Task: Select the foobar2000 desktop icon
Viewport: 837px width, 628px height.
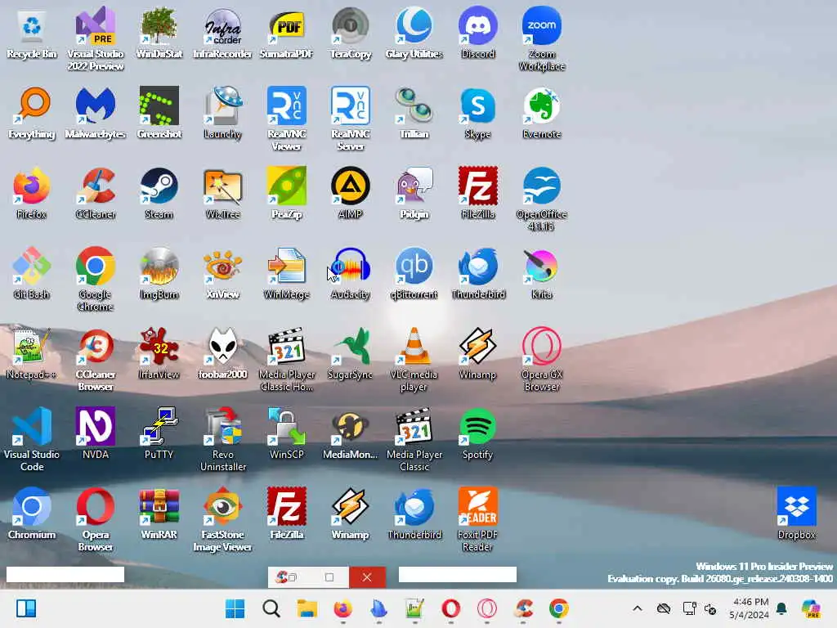Action: (222, 353)
